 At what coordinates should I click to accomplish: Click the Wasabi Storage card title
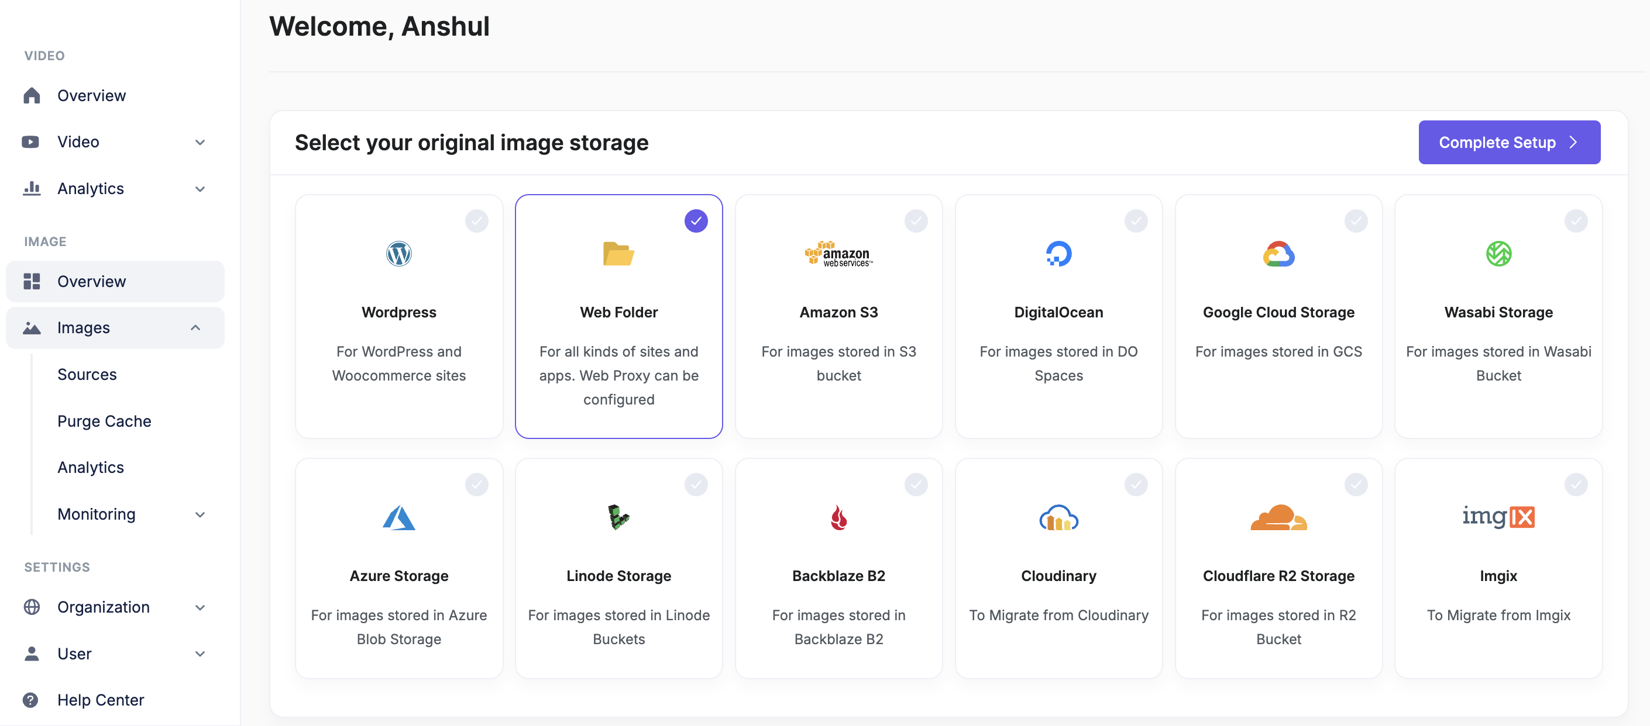[x=1498, y=312]
